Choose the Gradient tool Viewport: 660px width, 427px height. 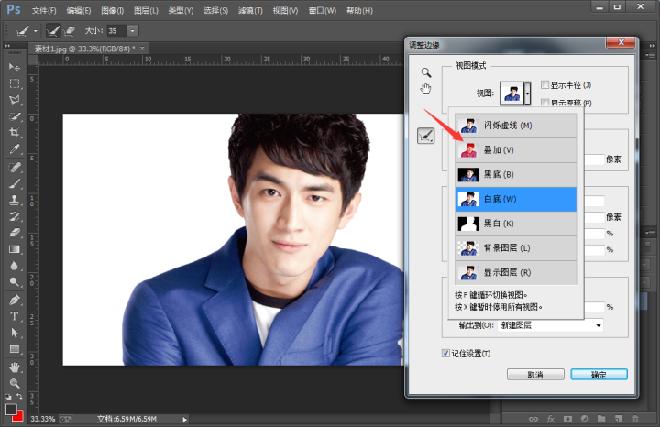[15, 249]
